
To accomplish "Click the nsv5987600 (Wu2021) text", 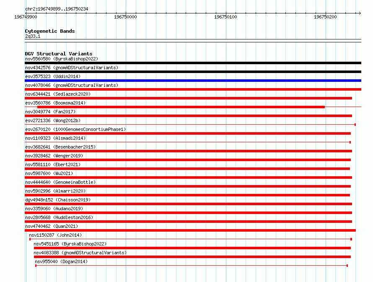I will click(x=49, y=173).
